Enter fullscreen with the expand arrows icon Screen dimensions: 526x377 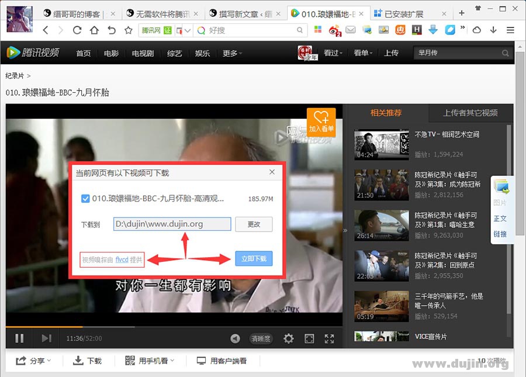(x=330, y=339)
